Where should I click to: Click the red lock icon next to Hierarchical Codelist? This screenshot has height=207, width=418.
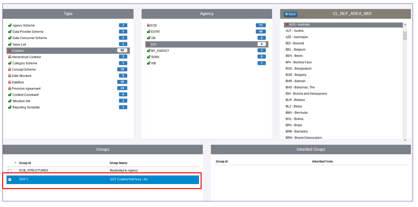click(x=10, y=57)
